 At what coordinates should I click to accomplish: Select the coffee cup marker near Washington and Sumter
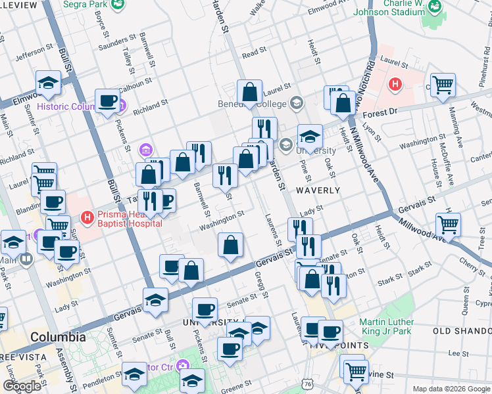pos(66,252)
